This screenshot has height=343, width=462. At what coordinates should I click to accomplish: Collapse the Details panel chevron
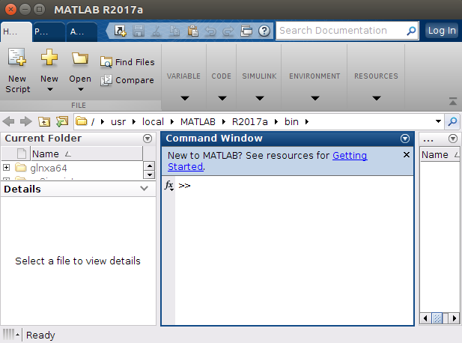(144, 188)
